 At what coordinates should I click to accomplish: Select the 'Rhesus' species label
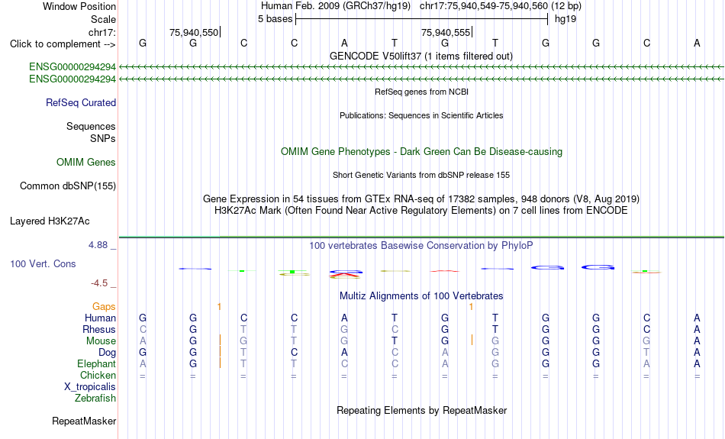(x=99, y=329)
